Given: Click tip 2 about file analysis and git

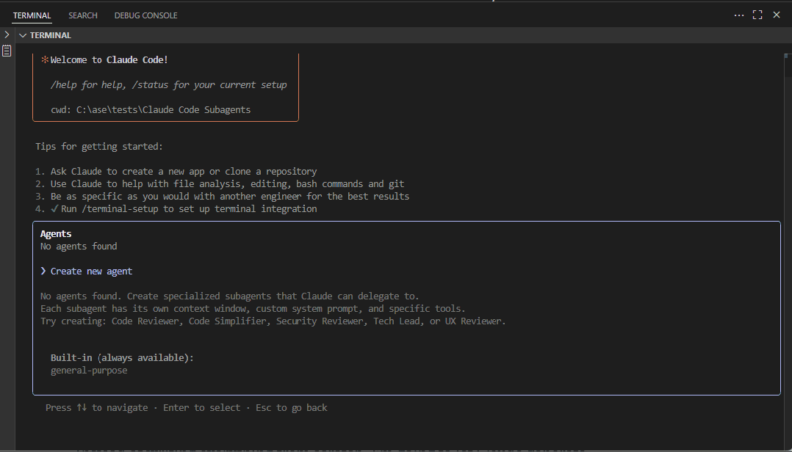Looking at the screenshot, I should [220, 184].
